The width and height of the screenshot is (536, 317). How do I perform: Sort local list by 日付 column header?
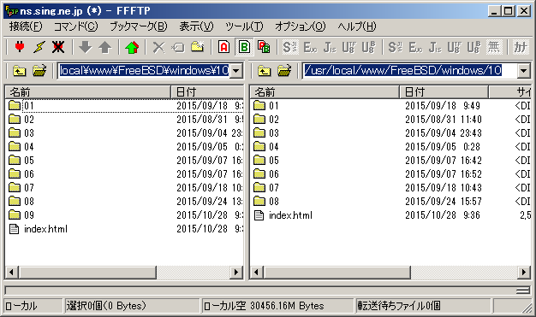tap(207, 91)
